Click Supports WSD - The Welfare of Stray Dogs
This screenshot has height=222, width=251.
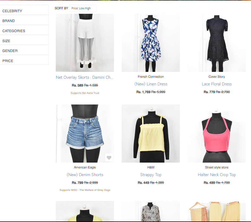pos(85,190)
